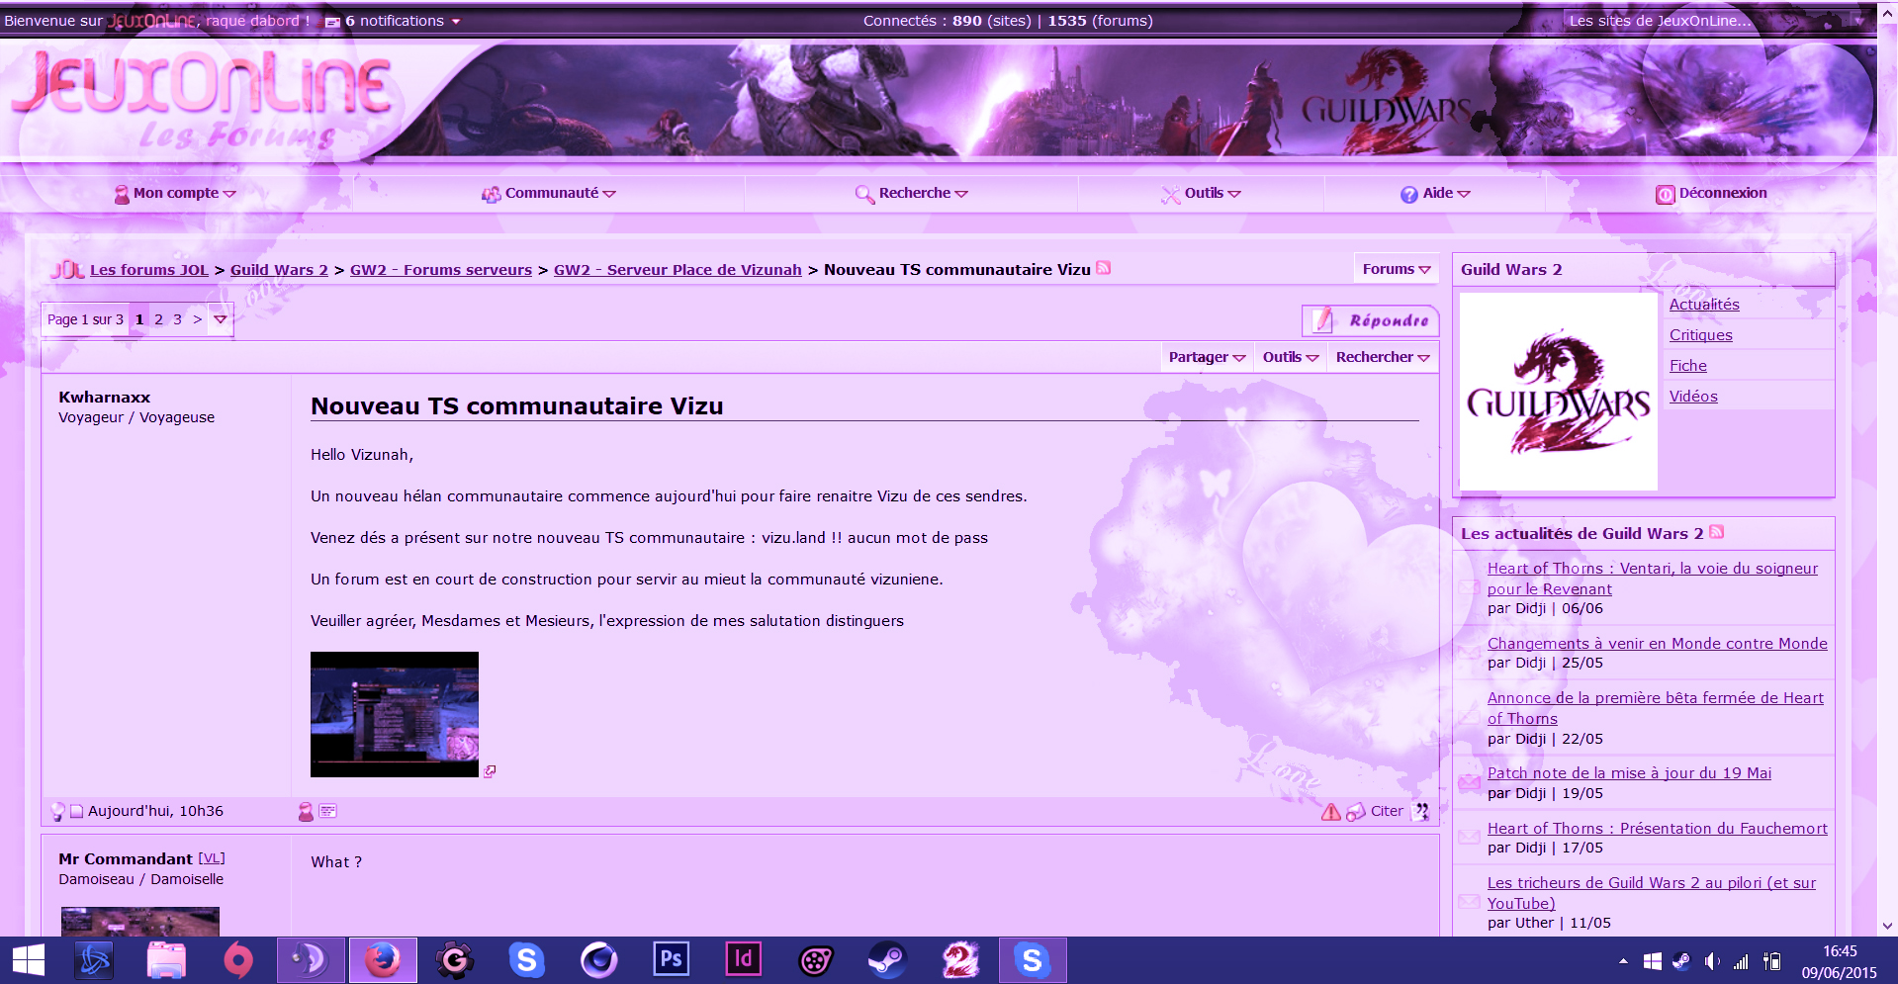The height and width of the screenshot is (984, 1898).
Task: Click the lightbulb status icon on first post
Action: click(57, 812)
